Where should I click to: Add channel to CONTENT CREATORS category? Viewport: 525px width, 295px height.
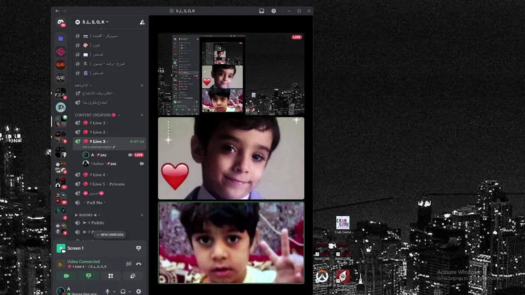point(142,115)
